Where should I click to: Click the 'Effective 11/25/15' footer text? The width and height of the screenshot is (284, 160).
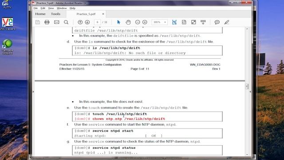[72, 69]
